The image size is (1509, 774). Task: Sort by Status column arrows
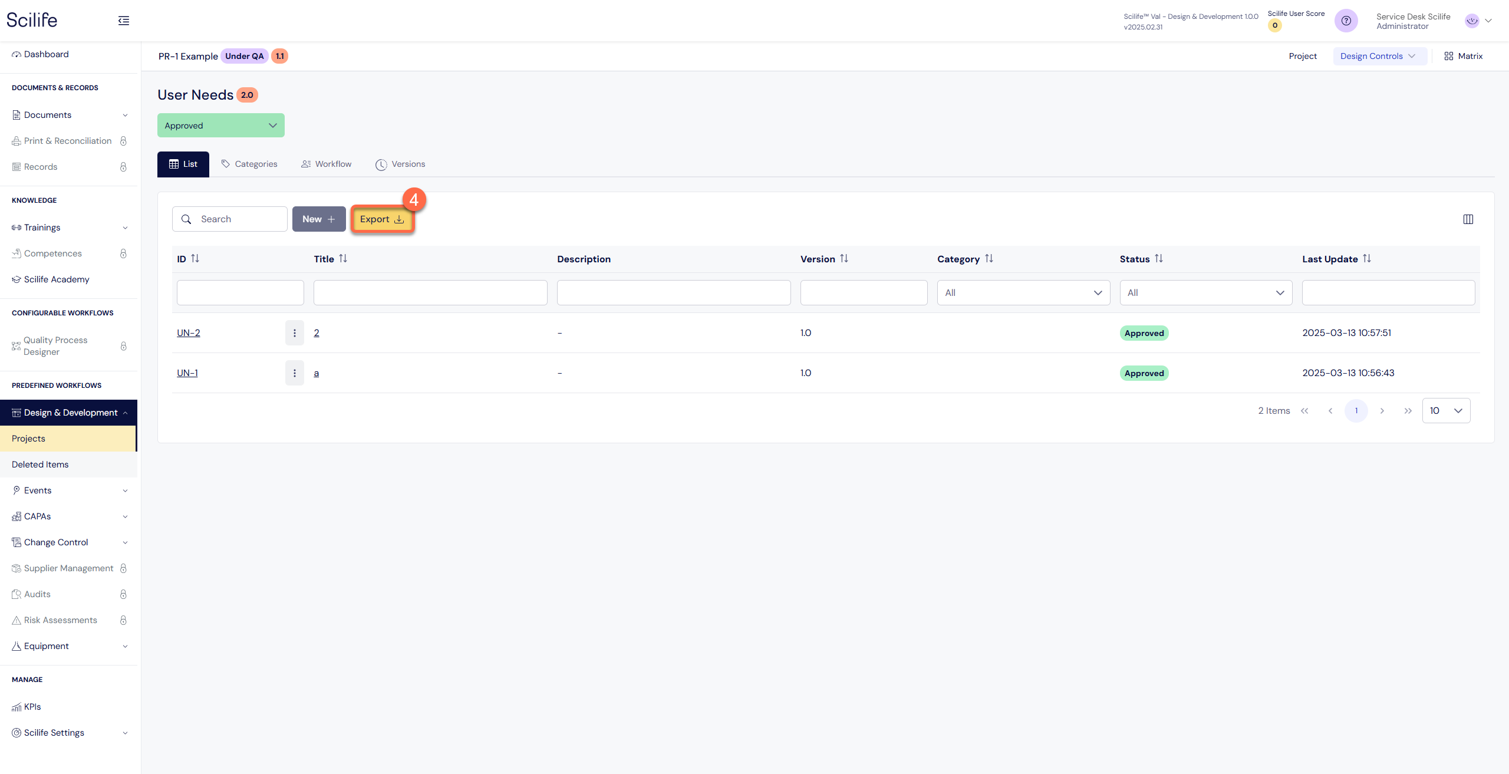coord(1159,259)
